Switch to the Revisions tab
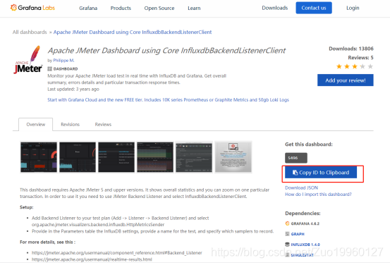Viewport: 390px width, 265px height. click(70, 124)
